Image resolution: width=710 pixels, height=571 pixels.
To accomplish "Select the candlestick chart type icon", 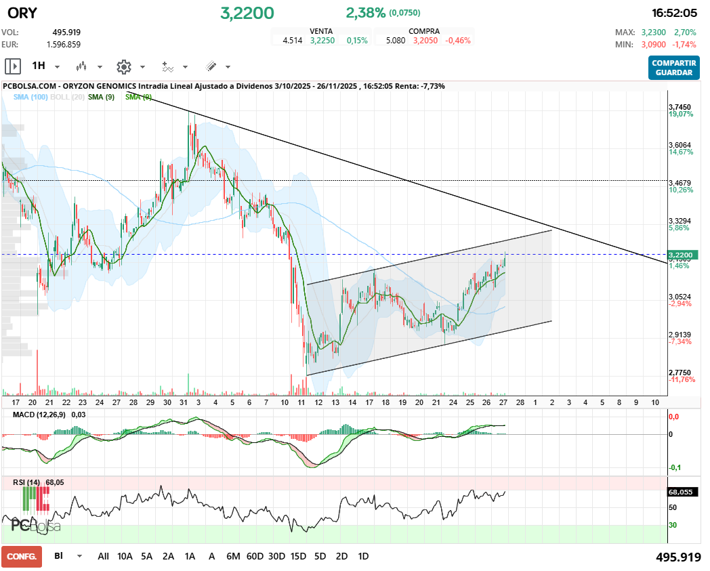I will (81, 66).
